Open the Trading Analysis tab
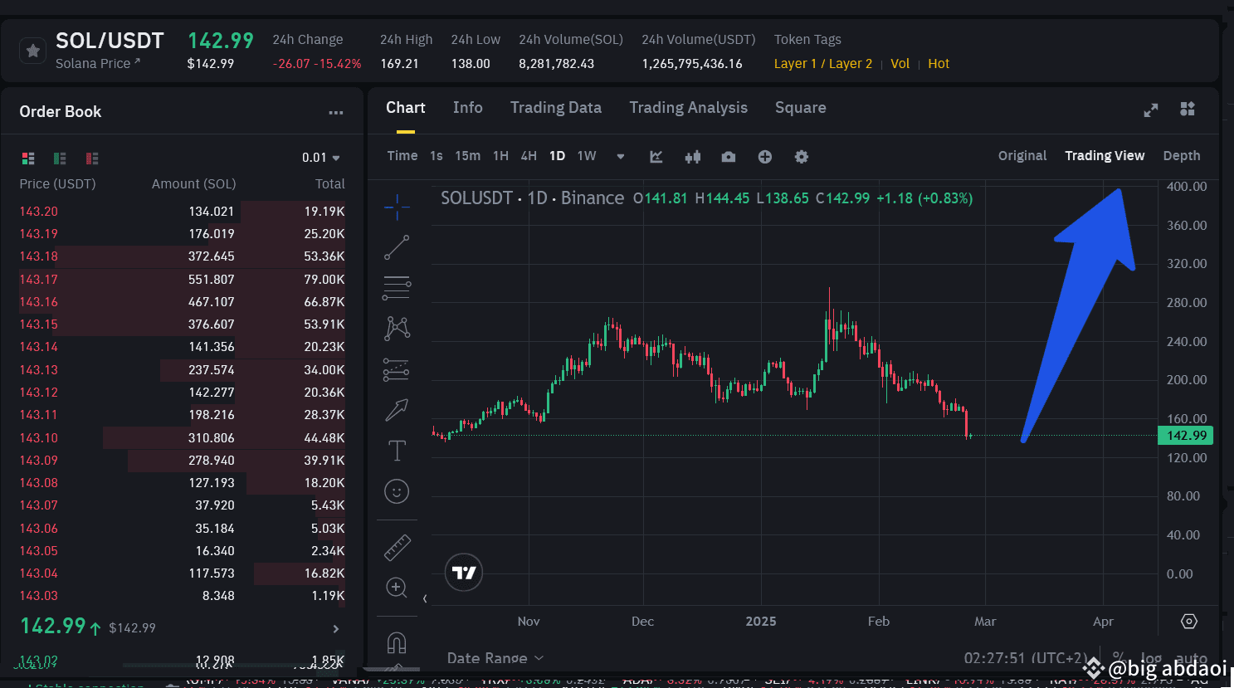The height and width of the screenshot is (688, 1234). pyautogui.click(x=688, y=108)
